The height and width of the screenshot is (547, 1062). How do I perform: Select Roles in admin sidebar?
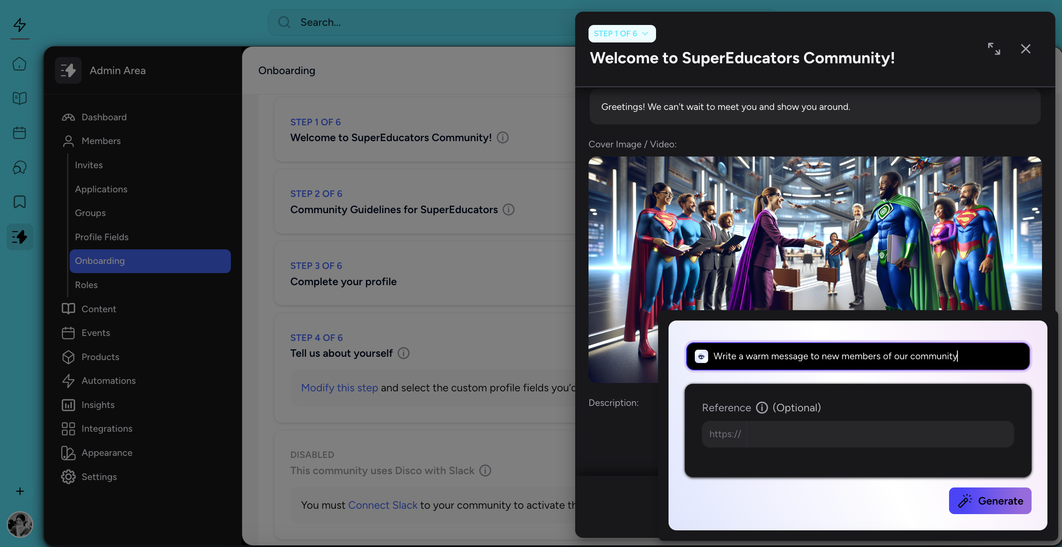(x=86, y=285)
